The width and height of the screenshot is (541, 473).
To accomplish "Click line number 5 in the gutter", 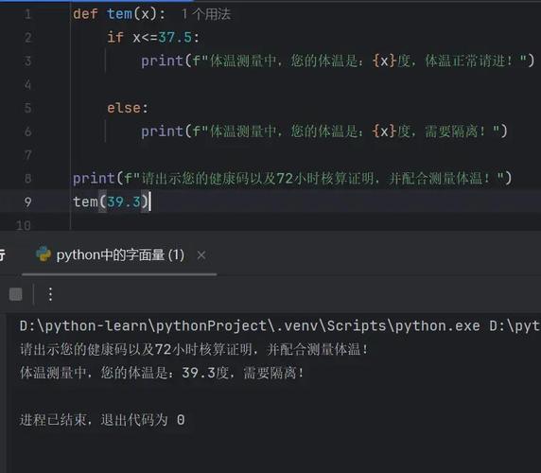I will [28, 109].
